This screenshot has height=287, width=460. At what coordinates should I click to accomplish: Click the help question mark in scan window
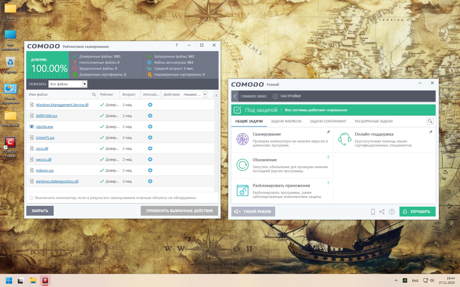pos(177,45)
